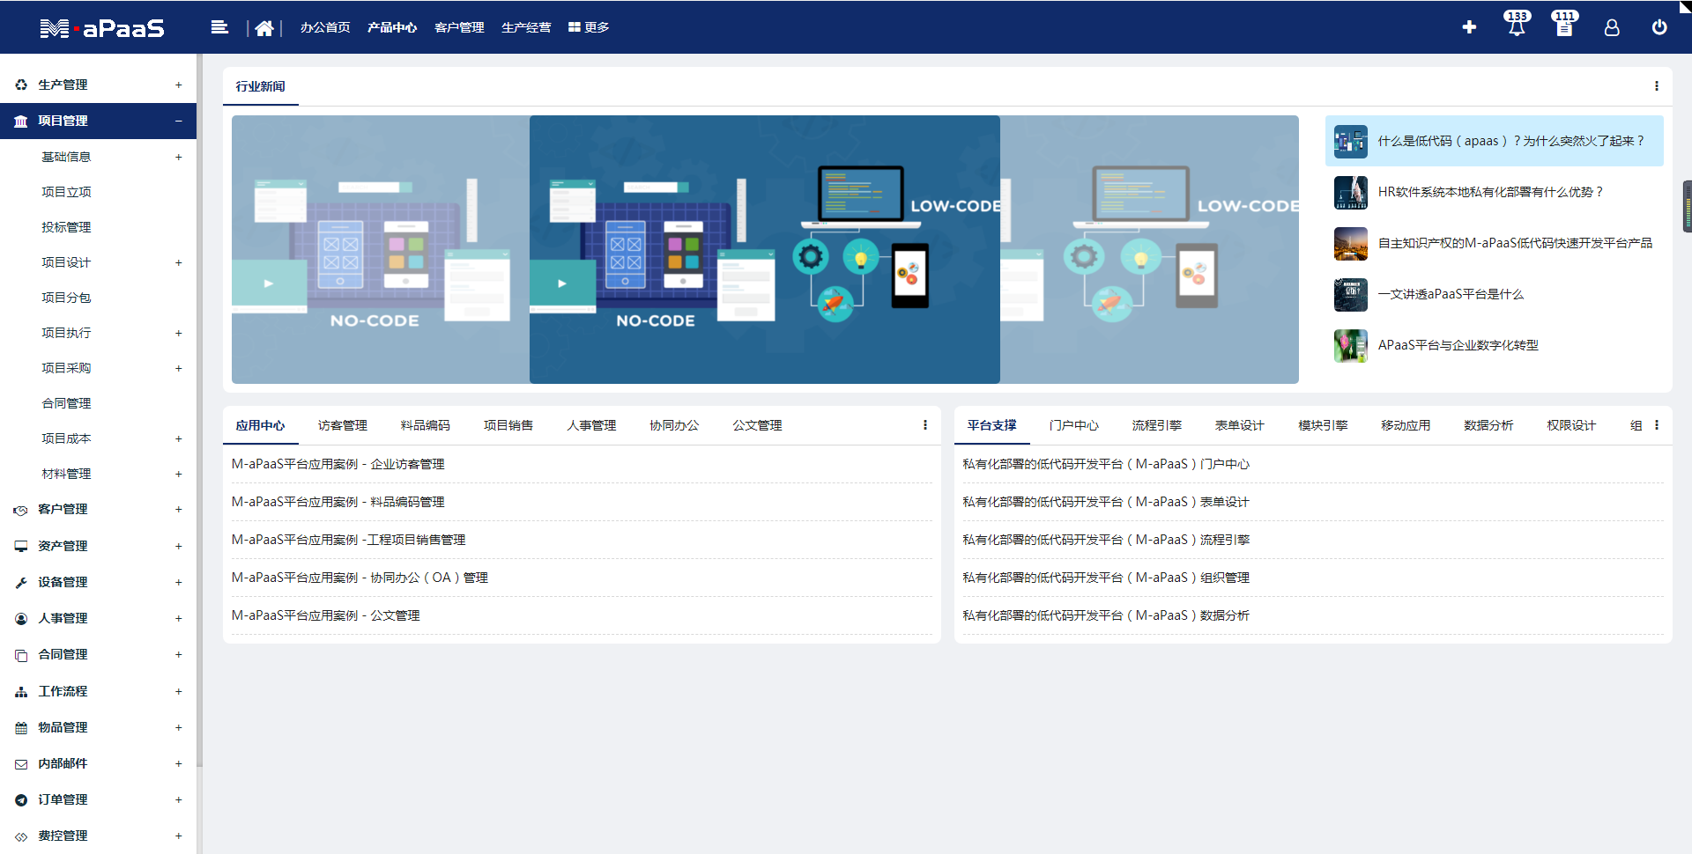Screen dimensions: 1692x854
Task: Click thumbnail beside APaaS平台与企业数字化转型
Action: [1351, 345]
